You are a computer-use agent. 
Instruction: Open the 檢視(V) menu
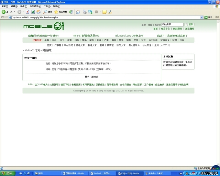click(x=24, y=6)
